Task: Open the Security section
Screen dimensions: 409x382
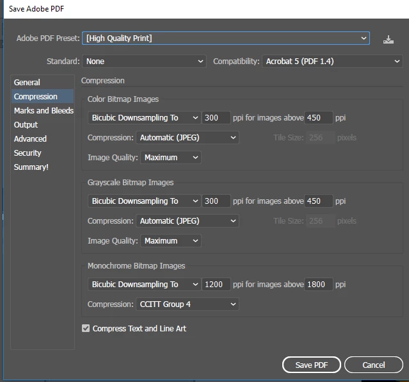Action: (x=42, y=153)
